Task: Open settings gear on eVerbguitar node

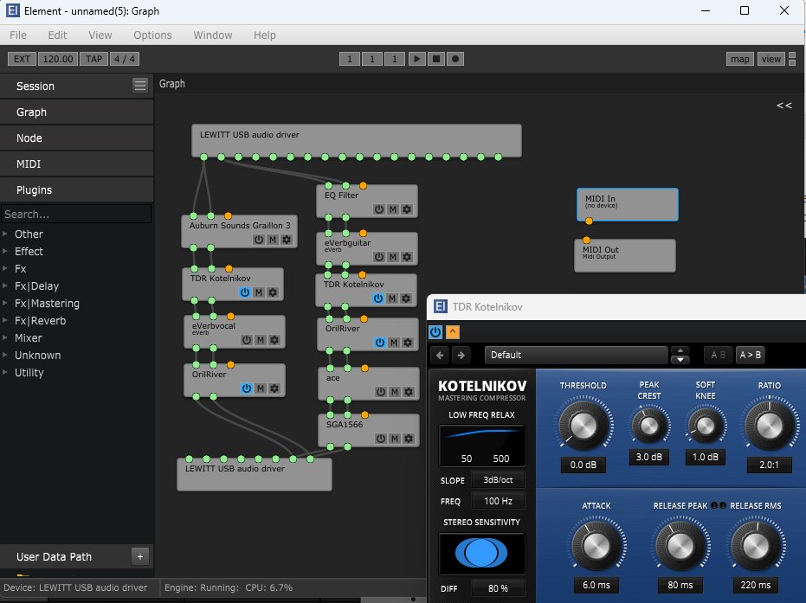Action: tap(407, 257)
